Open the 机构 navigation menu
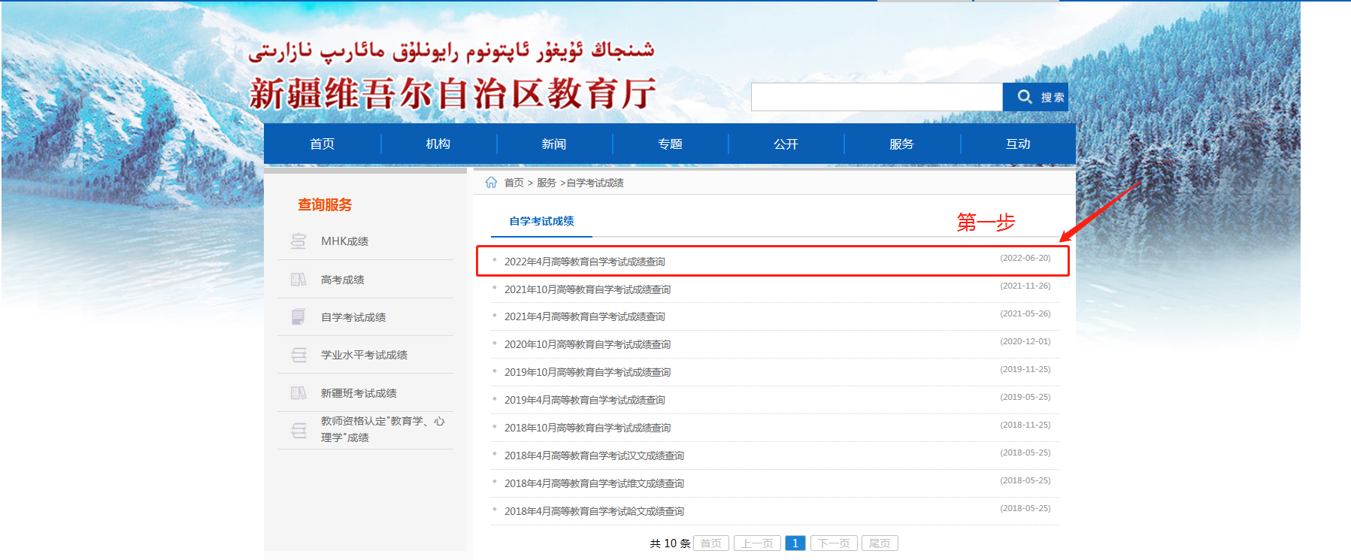The width and height of the screenshot is (1351, 560). tap(438, 144)
